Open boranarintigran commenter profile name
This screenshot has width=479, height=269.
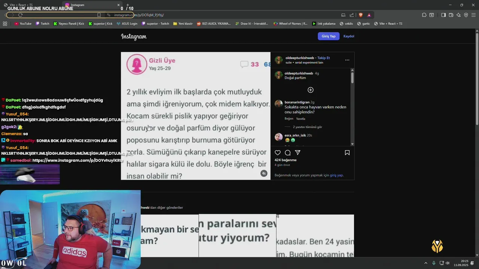pos(297,102)
